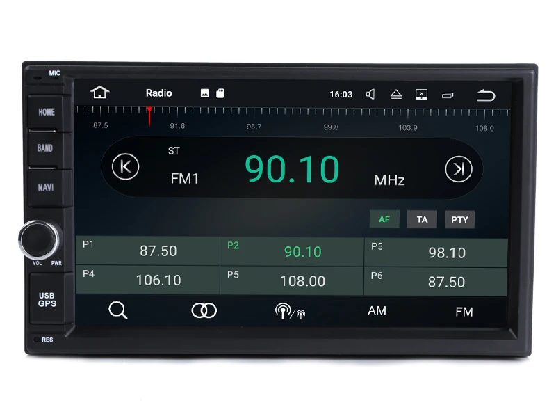The width and height of the screenshot is (556, 405).
Task: Tap the search magnifier to scan stations
Action: tap(118, 310)
